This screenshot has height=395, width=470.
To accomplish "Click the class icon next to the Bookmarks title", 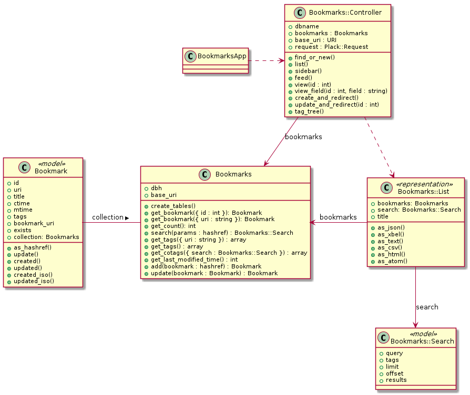I will [205, 174].
